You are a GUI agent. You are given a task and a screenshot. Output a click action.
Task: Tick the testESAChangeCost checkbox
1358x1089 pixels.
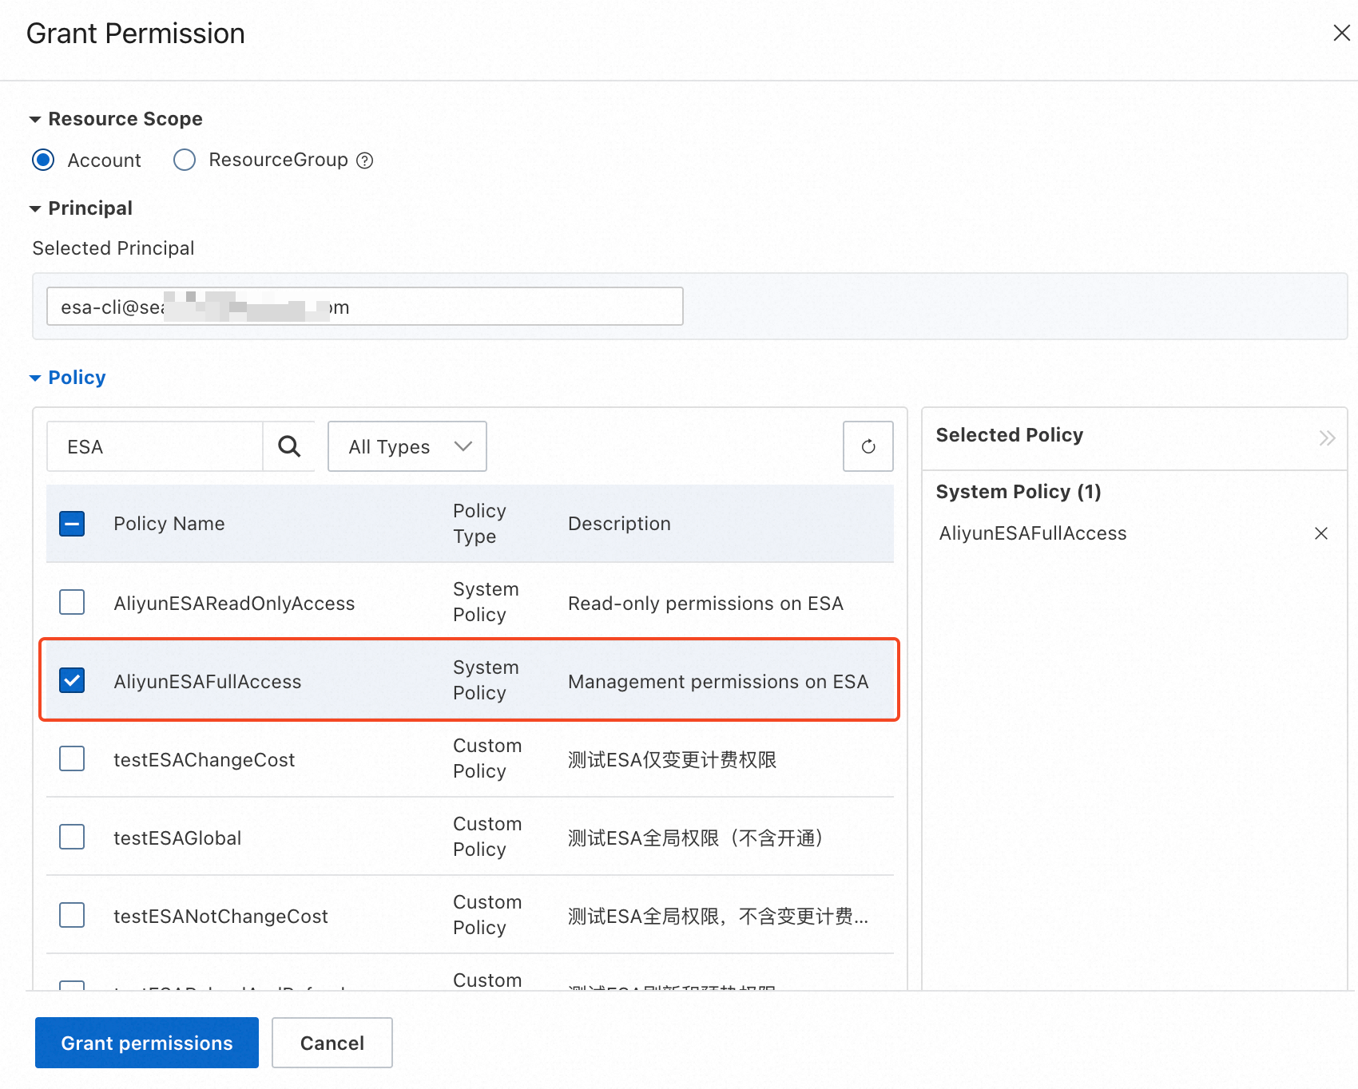pyautogui.click(x=72, y=758)
